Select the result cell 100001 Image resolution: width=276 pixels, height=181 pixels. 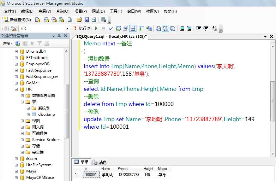click(x=91, y=175)
